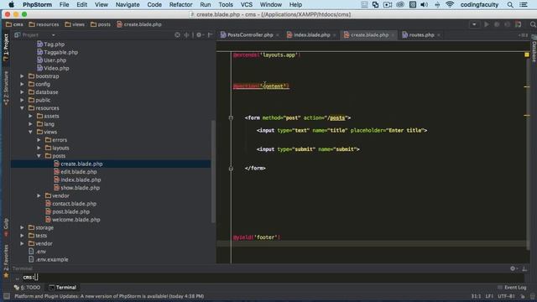Open the File menu
This screenshot has height=302, width=537.
(64, 4)
